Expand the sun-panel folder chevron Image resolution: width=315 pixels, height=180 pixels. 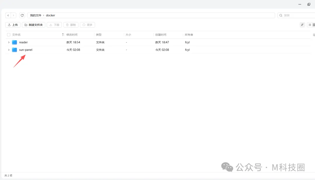point(9,50)
